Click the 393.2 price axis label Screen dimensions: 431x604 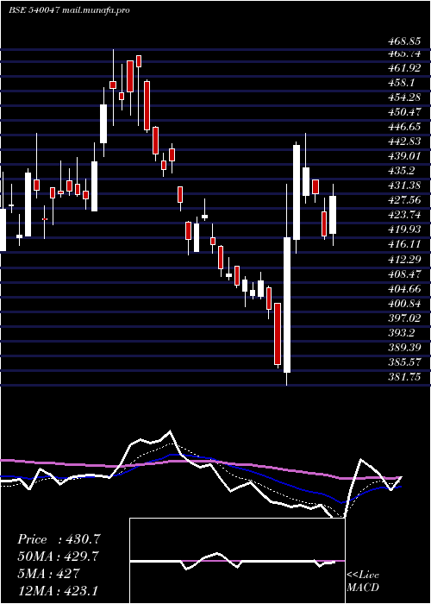(402, 332)
